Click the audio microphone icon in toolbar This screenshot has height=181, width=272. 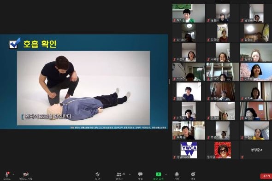click(7, 174)
